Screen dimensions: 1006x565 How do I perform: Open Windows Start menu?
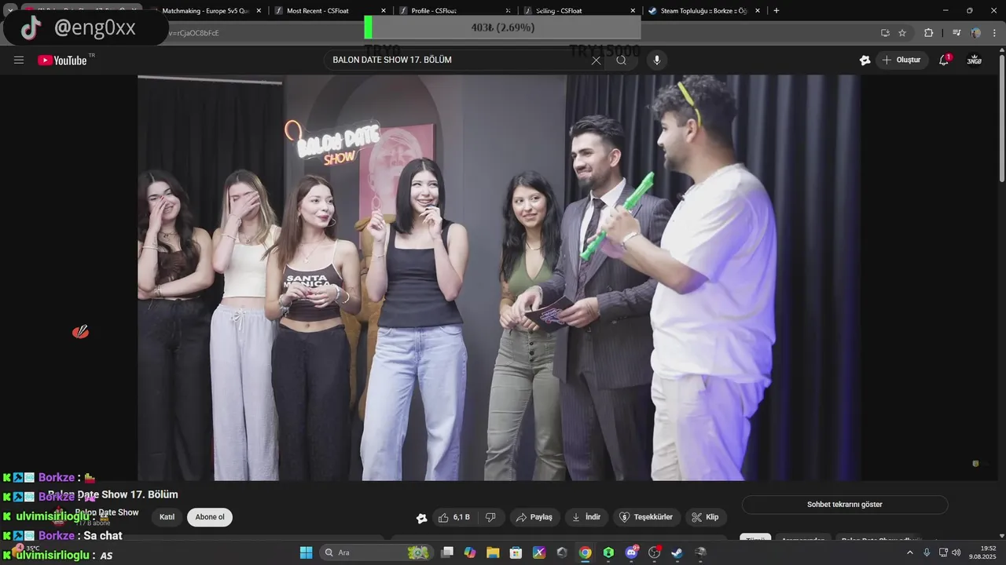pyautogui.click(x=306, y=552)
